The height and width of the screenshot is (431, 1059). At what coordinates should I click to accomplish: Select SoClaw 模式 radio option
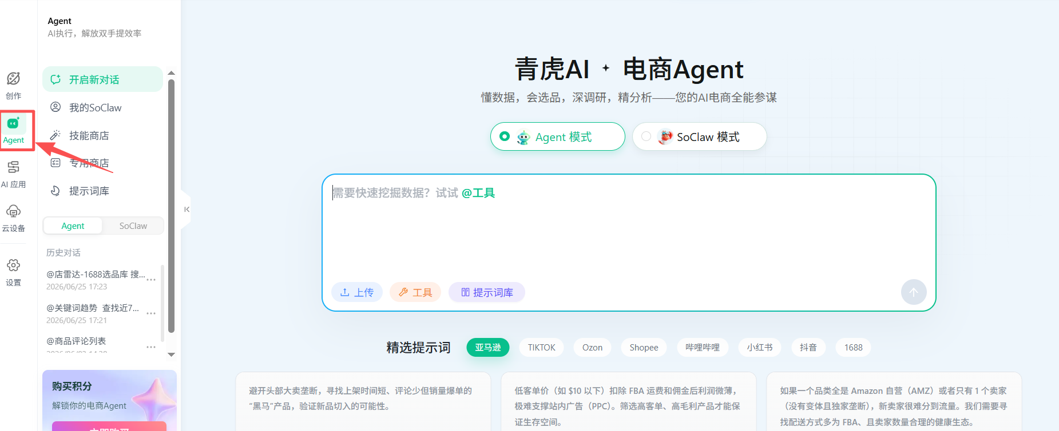pos(699,136)
